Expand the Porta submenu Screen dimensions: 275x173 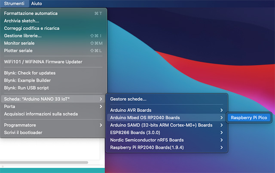pyautogui.click(x=10, y=106)
